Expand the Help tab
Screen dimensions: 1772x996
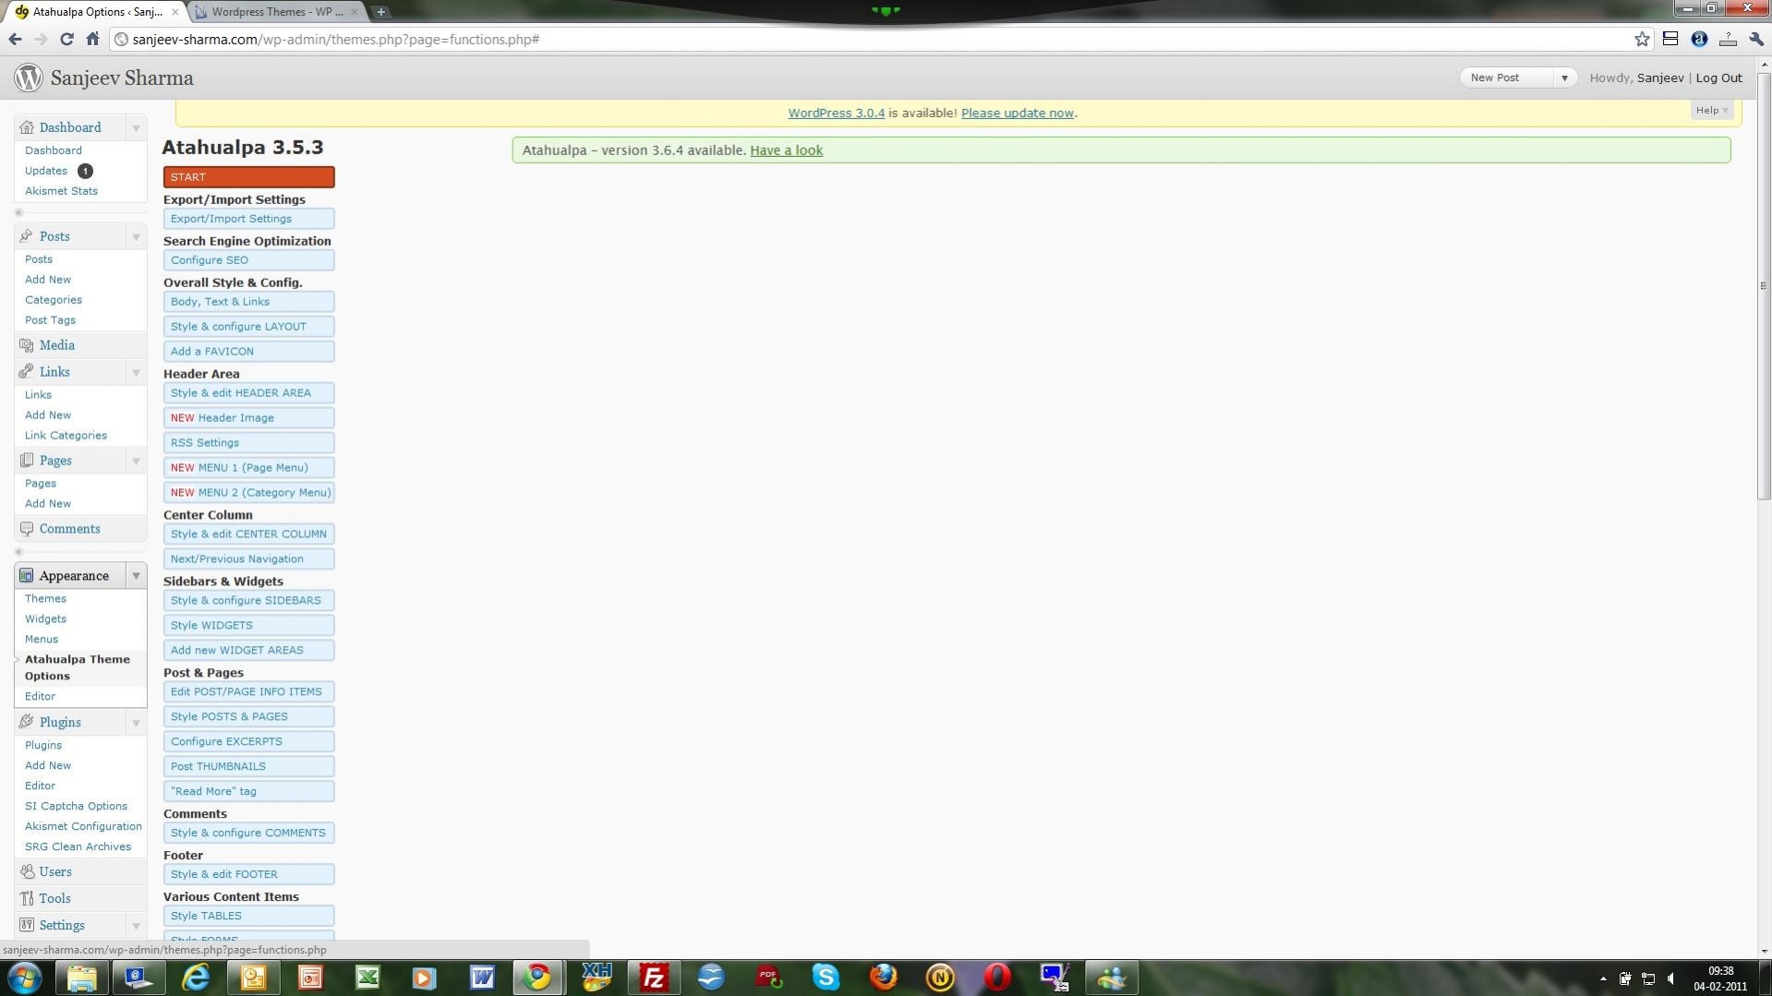coord(1711,110)
